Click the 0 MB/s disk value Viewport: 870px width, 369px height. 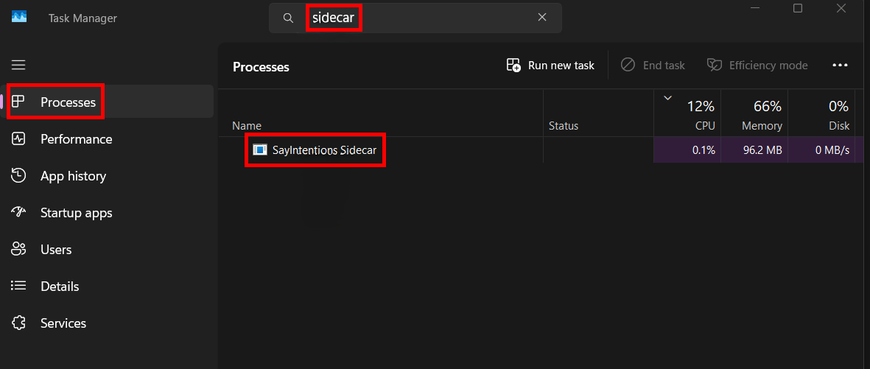click(x=832, y=150)
